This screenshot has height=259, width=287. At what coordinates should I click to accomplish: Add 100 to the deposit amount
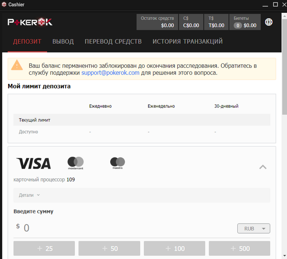click(x=174, y=248)
